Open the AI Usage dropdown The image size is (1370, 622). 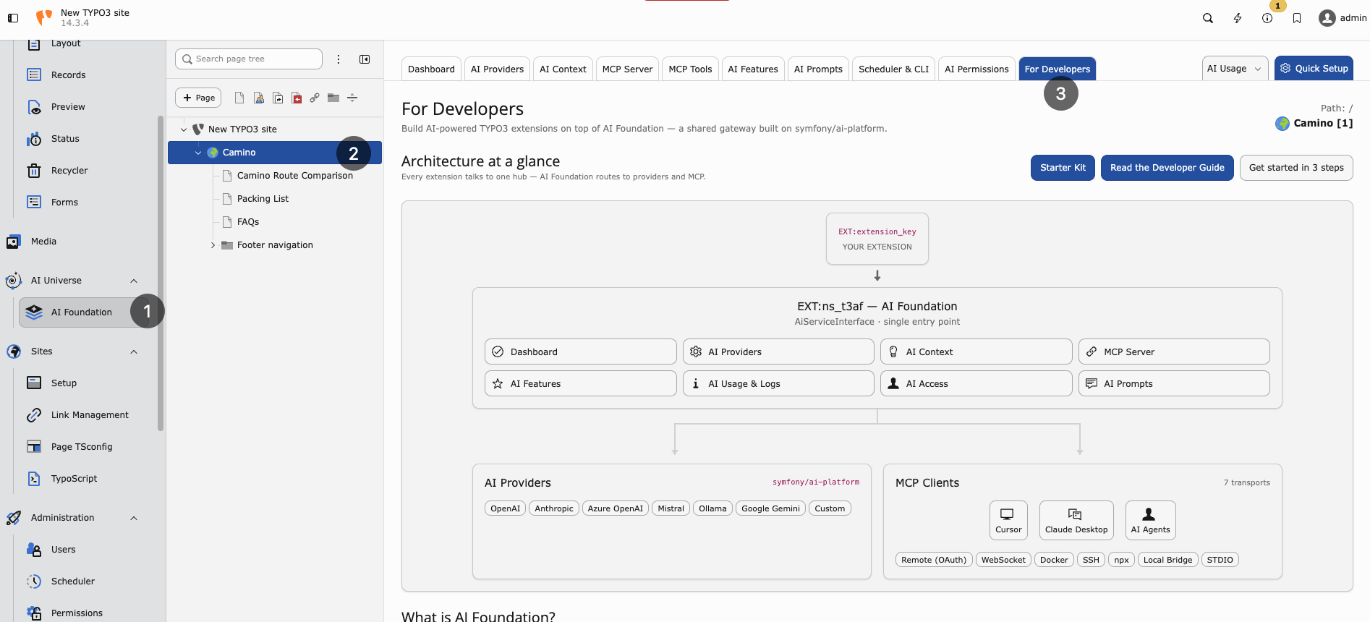[1235, 68]
